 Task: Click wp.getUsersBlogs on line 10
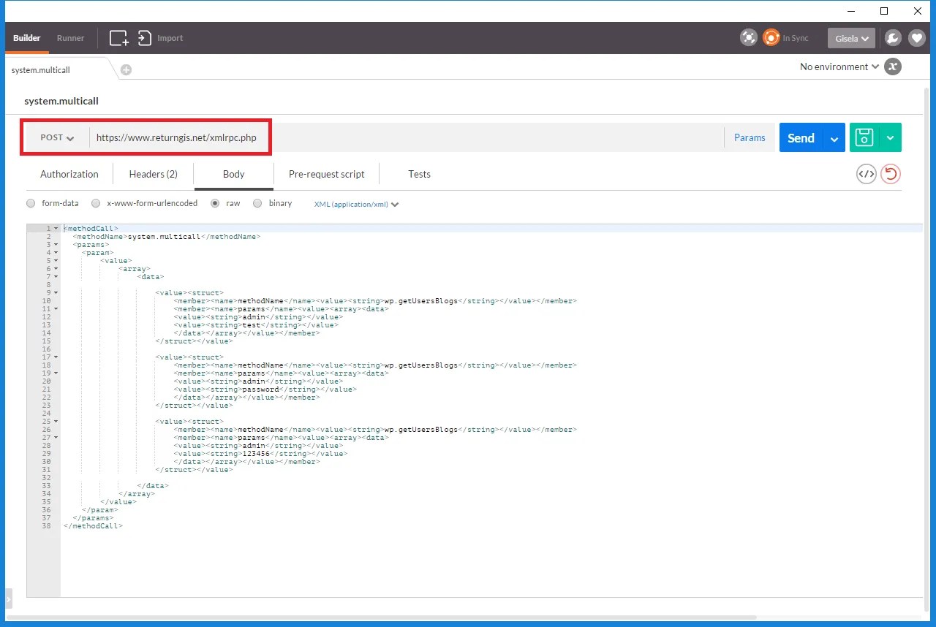click(x=421, y=301)
